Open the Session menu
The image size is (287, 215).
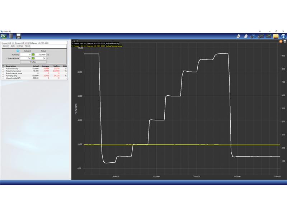[6, 46]
